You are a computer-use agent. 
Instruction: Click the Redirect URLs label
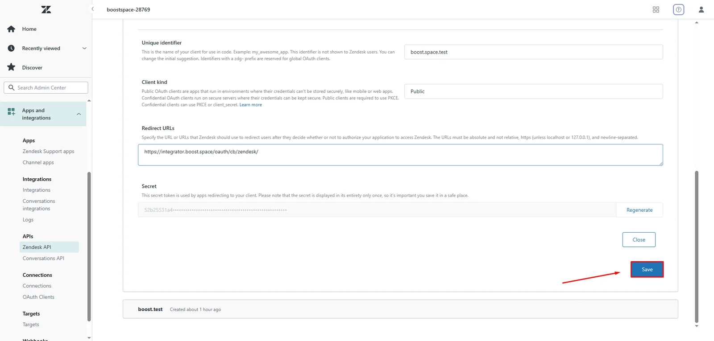click(158, 128)
